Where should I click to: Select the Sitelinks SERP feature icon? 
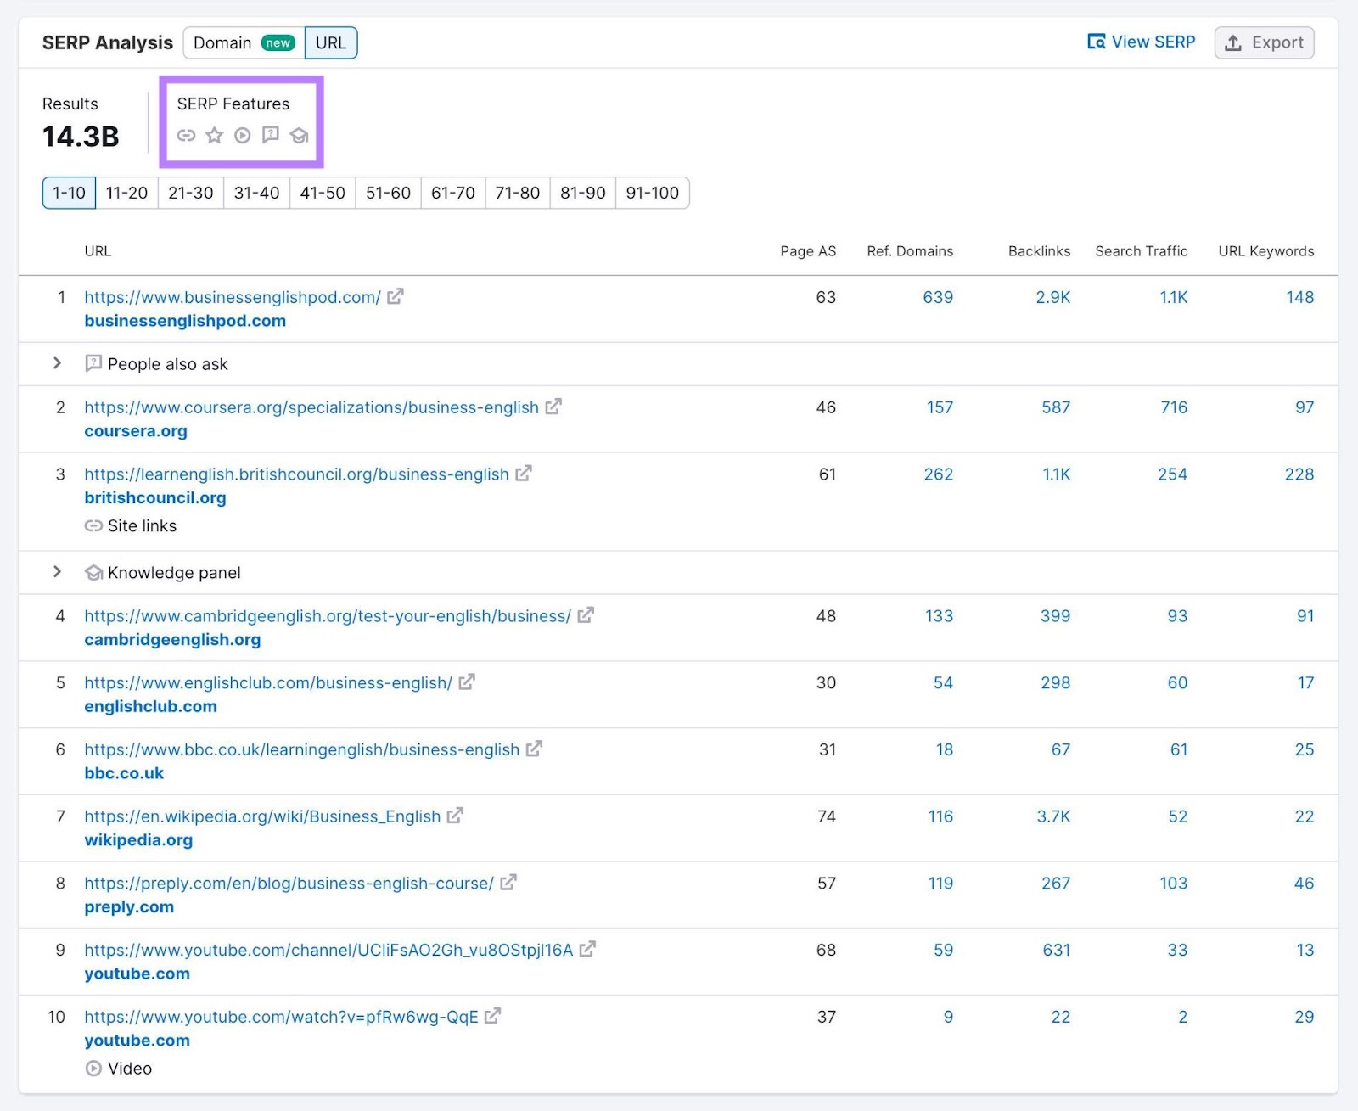(x=187, y=135)
